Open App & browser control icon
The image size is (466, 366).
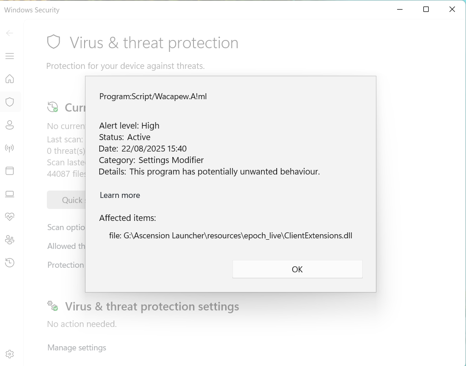tap(10, 171)
